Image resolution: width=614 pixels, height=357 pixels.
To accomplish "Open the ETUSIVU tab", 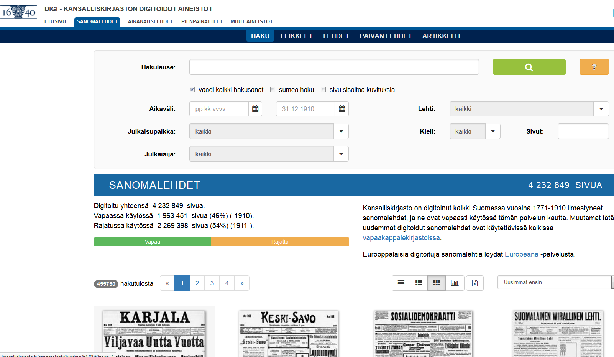I will point(55,21).
